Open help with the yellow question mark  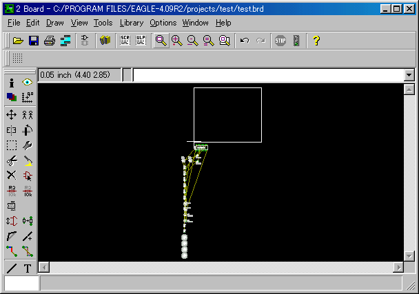[x=316, y=41]
